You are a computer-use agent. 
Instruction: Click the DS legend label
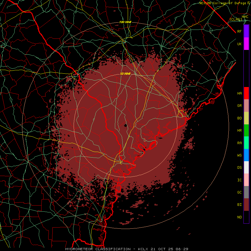pyautogui.click(x=239, y=168)
